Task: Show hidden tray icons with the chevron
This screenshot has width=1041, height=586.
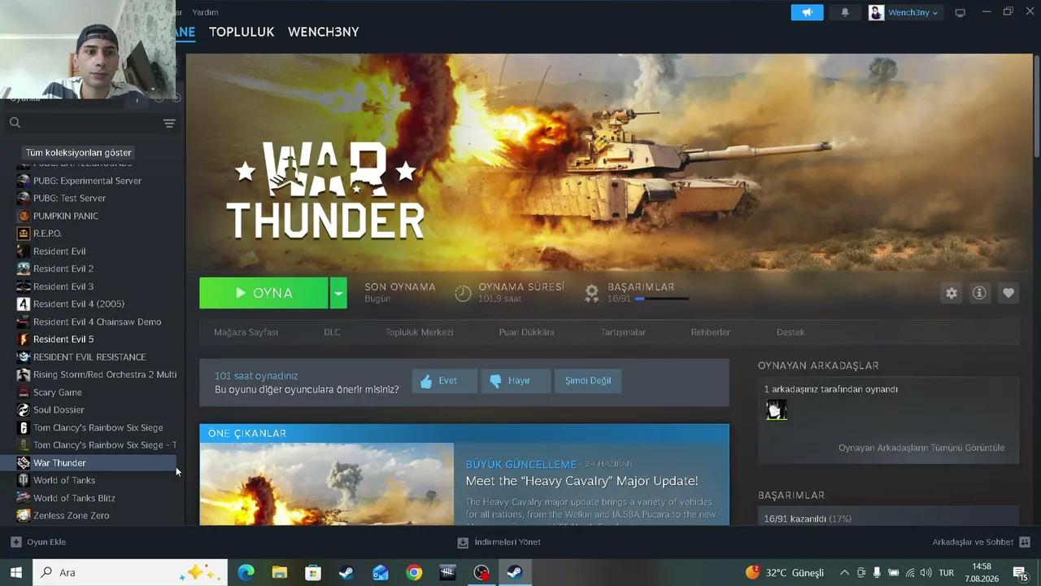Action: coord(844,573)
